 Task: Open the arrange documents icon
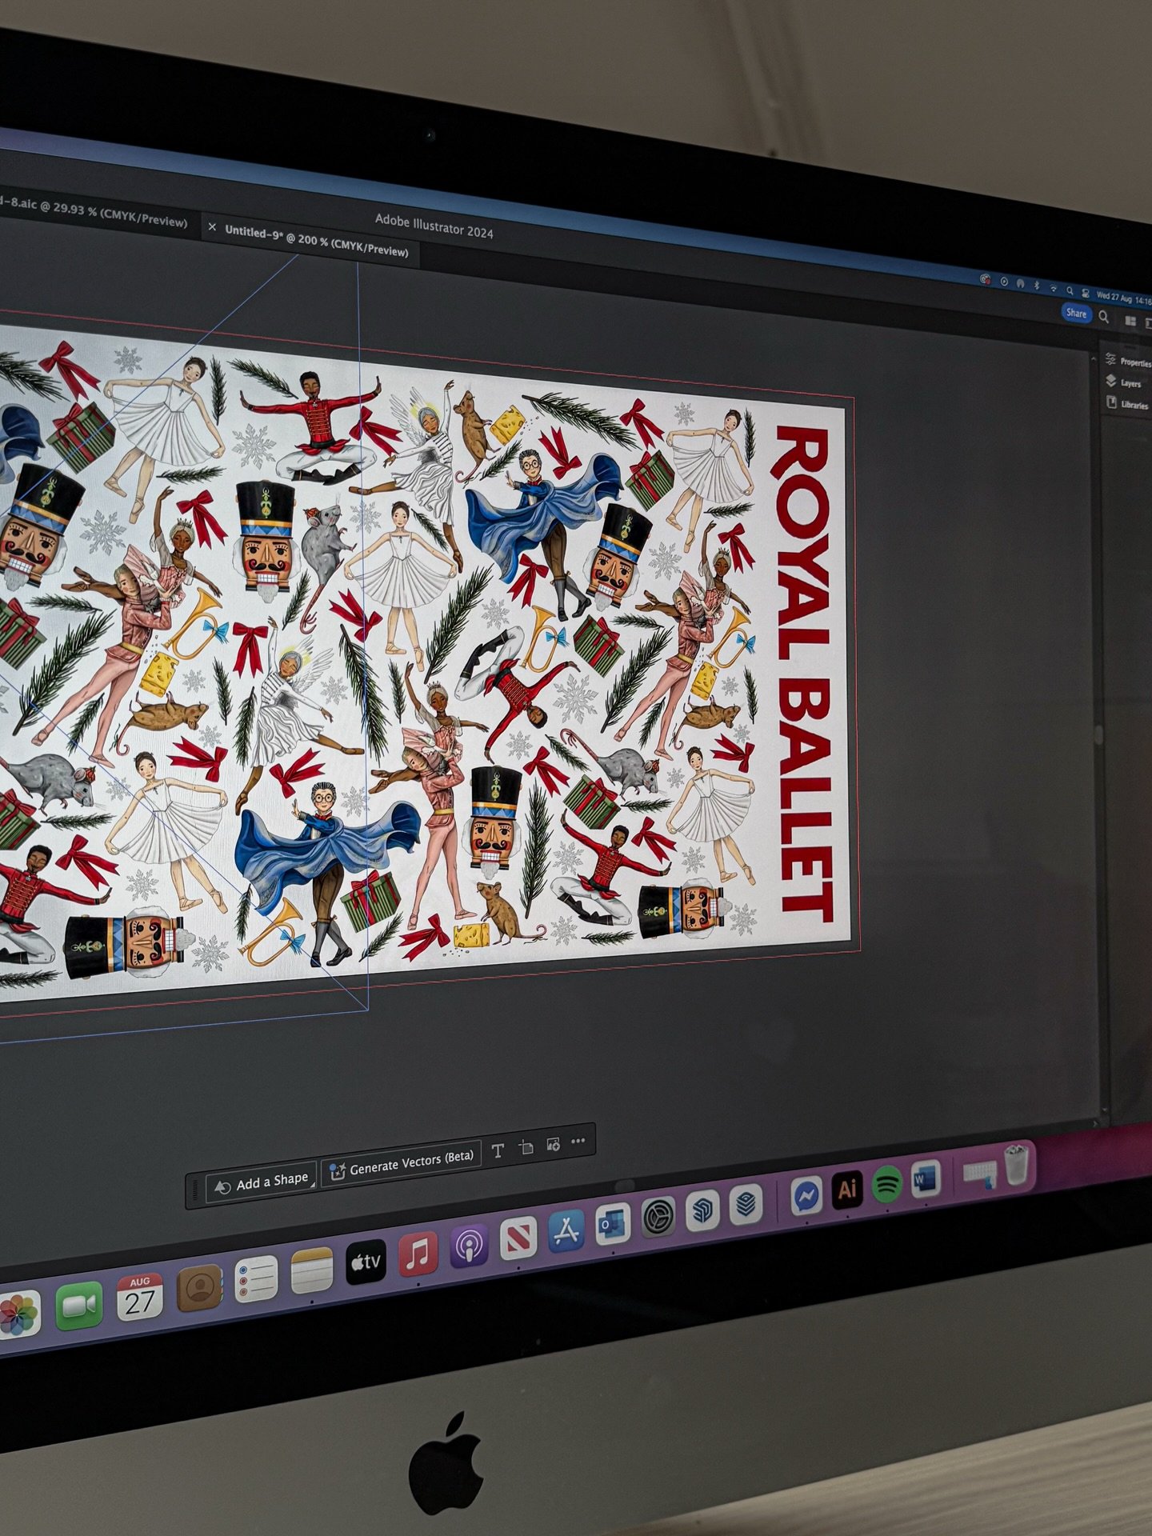[1130, 322]
